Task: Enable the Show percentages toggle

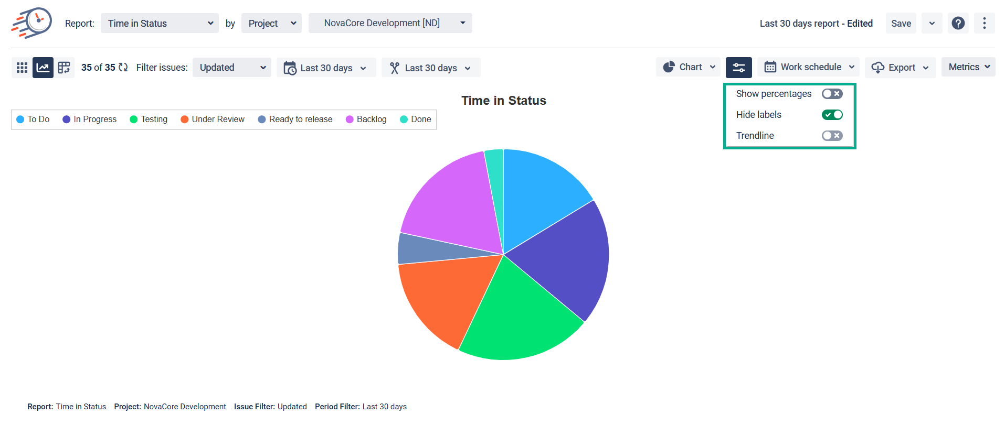Action: tap(832, 94)
